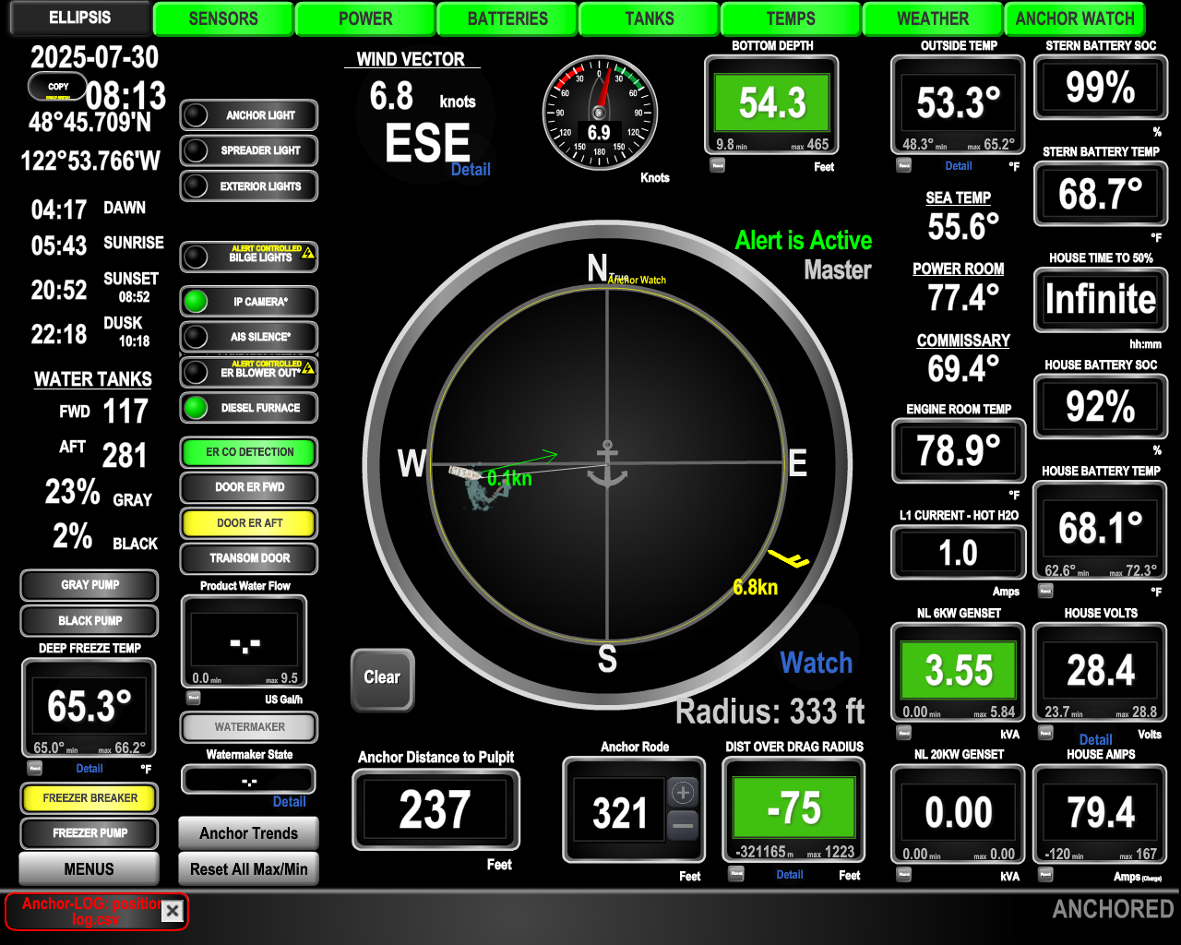Click the Watch mode label
Image resolution: width=1181 pixels, height=945 pixels.
(x=817, y=663)
